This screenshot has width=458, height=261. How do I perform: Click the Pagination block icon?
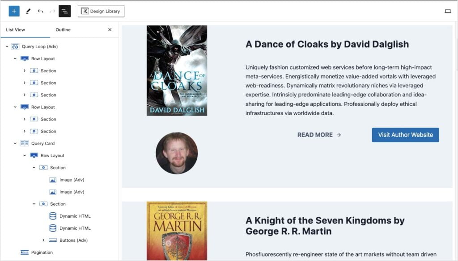coord(24,253)
